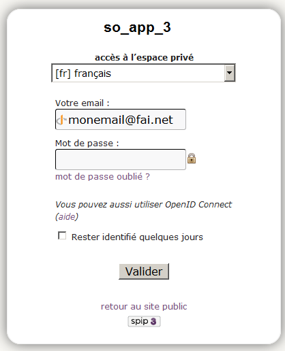The image size is (285, 351).
Task: Select the "[fr] français" language combo box
Action: tap(143, 73)
